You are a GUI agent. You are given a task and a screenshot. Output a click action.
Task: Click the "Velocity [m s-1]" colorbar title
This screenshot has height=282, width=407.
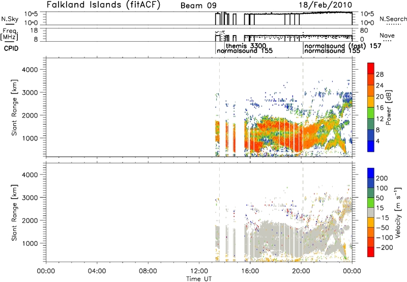[398, 212]
